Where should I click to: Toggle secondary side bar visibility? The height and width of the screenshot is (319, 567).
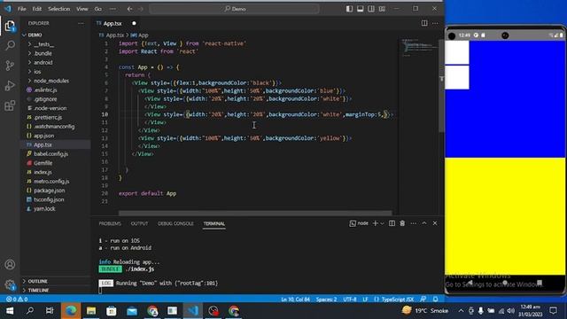(x=371, y=9)
